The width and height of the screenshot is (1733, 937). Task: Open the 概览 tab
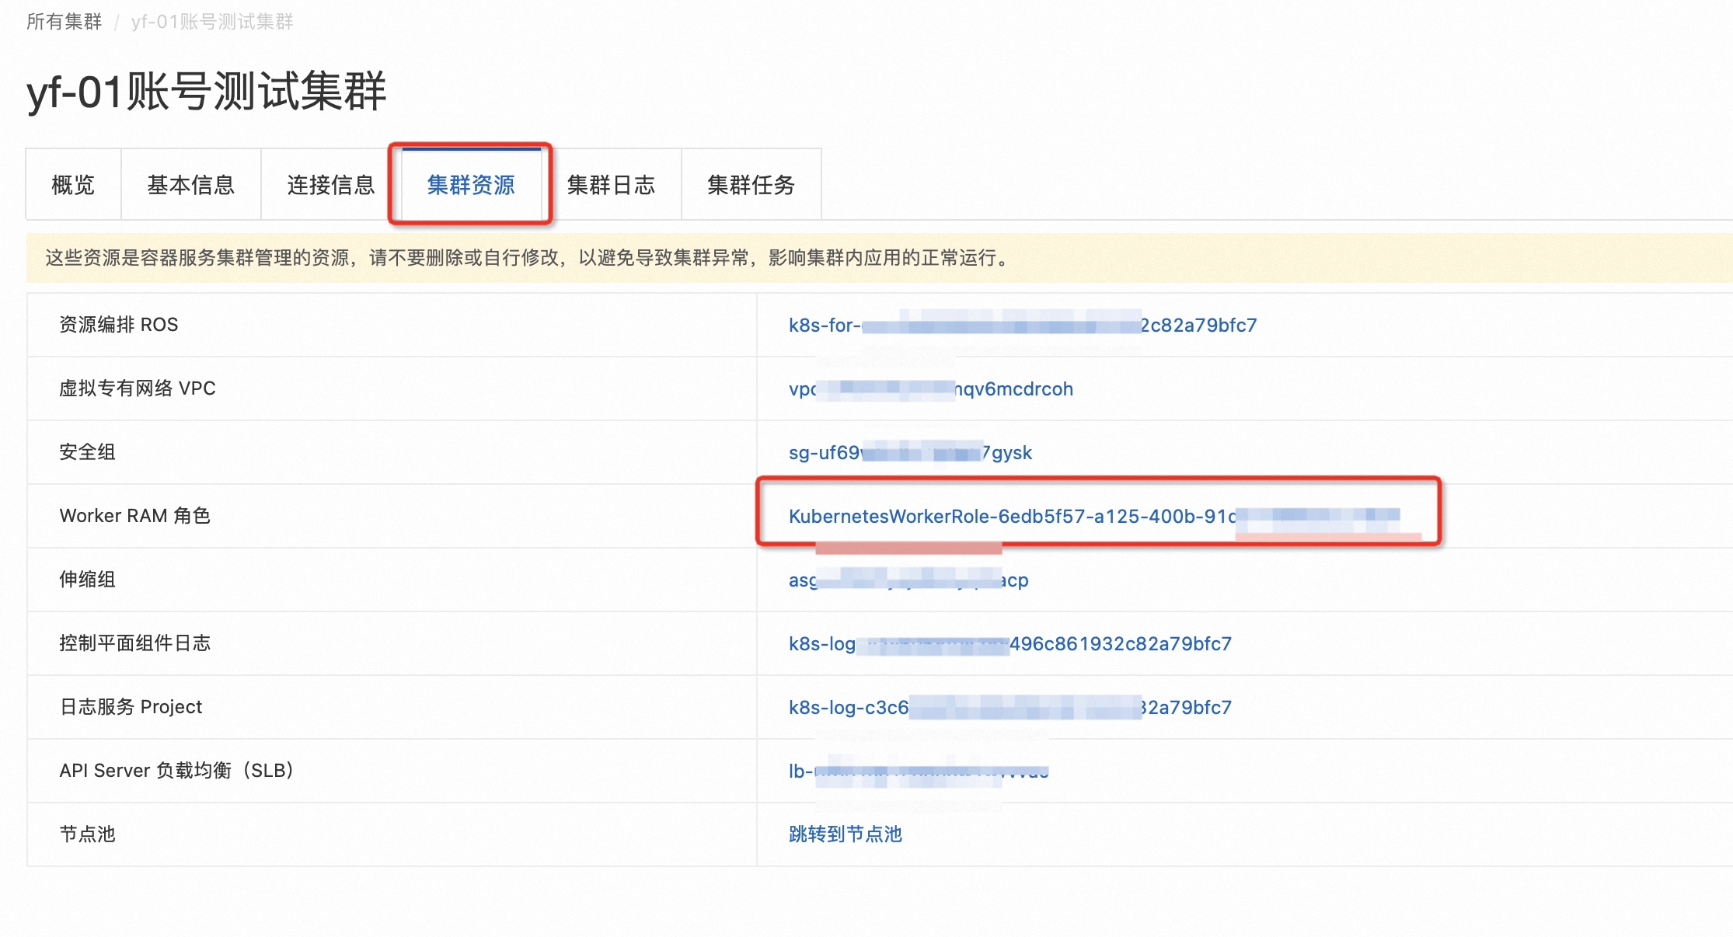[x=73, y=185]
